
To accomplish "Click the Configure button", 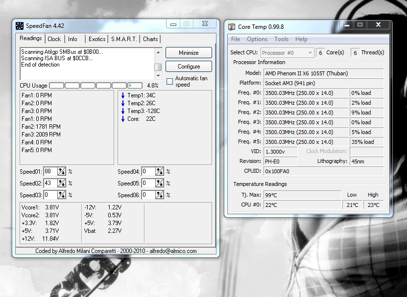I will click(x=189, y=67).
